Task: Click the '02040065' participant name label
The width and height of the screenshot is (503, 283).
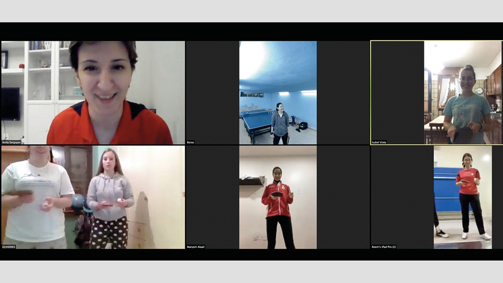Action: [x=8, y=247]
